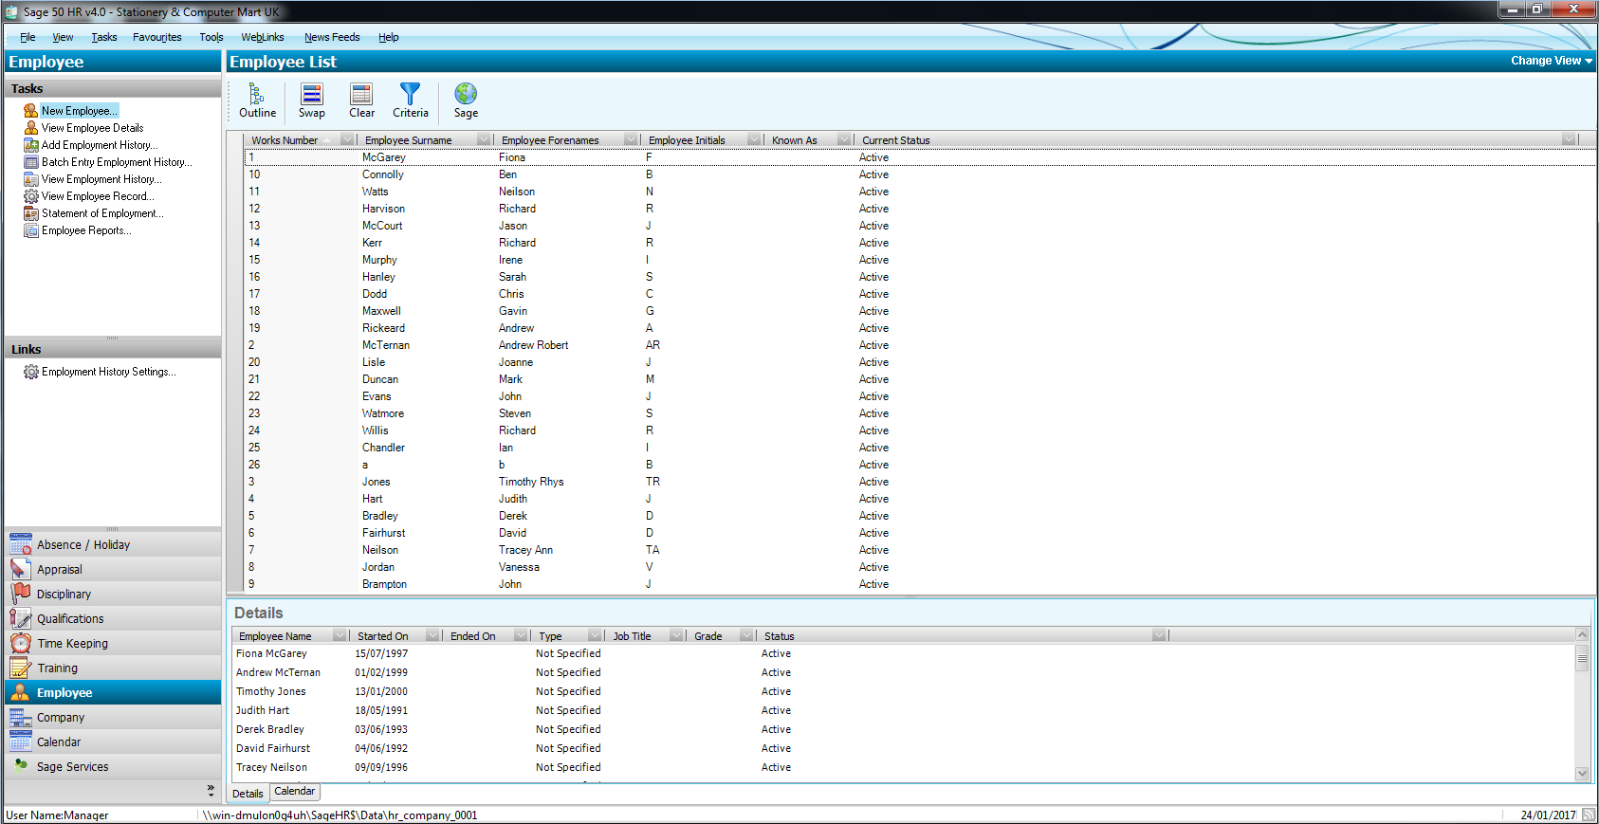This screenshot has width=1599, height=824.
Task: Open the Company module icon
Action: pos(20,717)
